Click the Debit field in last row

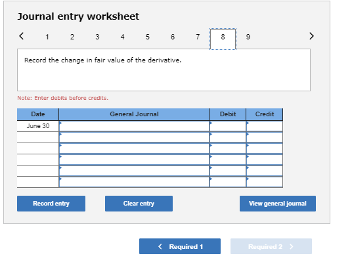228,182
